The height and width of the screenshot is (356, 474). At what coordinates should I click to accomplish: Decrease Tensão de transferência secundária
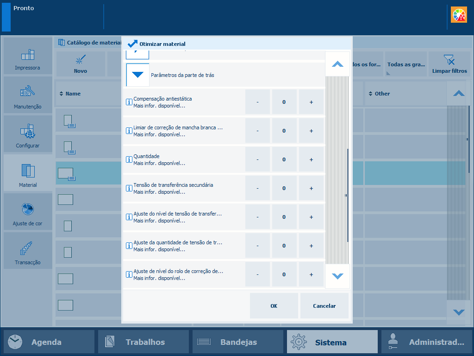(257, 188)
